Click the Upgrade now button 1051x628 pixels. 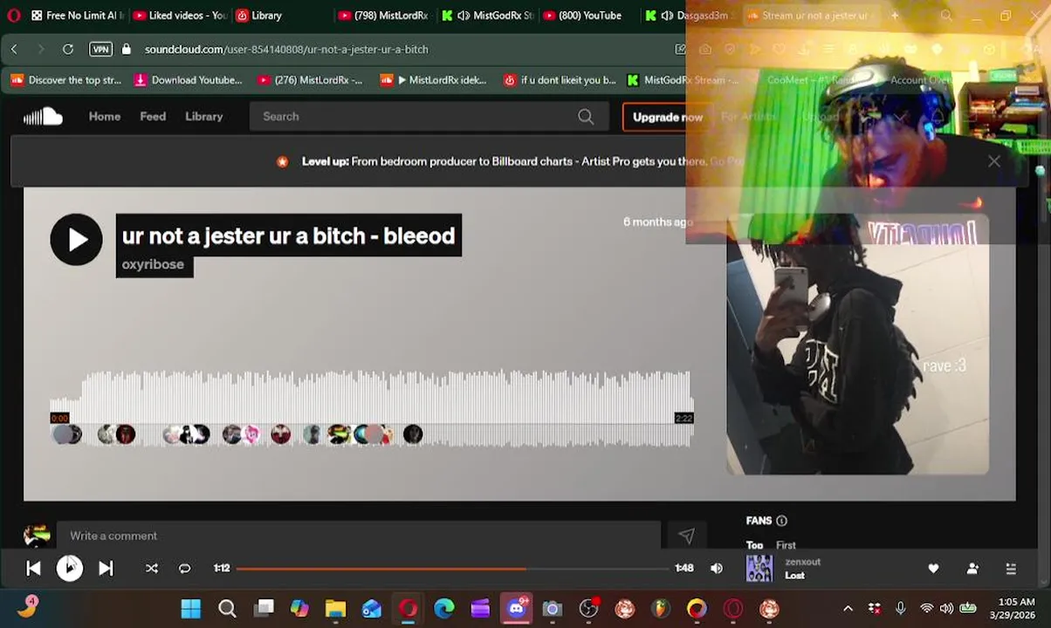667,117
